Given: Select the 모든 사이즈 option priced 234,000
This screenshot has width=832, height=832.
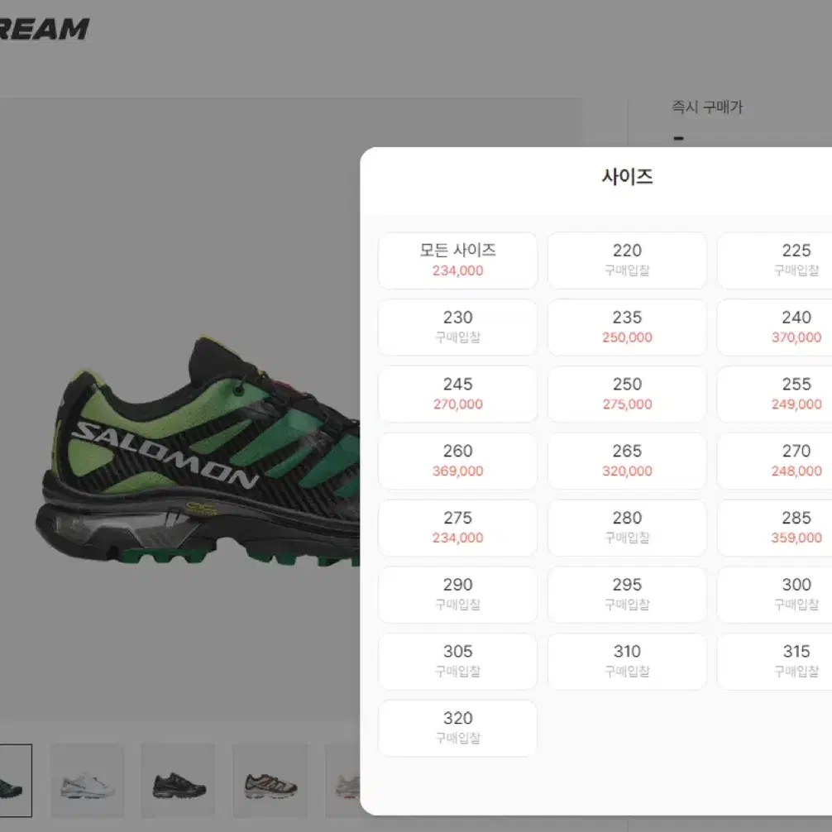Looking at the screenshot, I should [x=457, y=261].
